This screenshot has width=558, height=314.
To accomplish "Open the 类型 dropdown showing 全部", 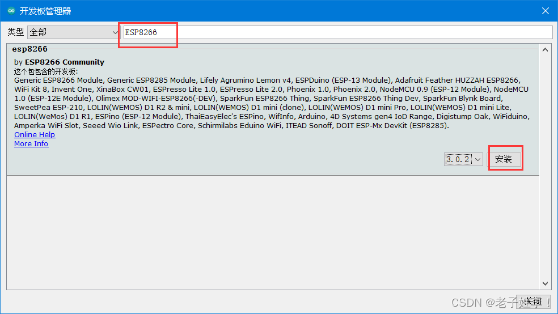I will 73,32.
